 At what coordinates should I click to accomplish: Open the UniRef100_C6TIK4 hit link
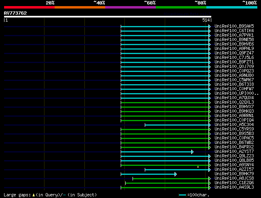[234, 31]
